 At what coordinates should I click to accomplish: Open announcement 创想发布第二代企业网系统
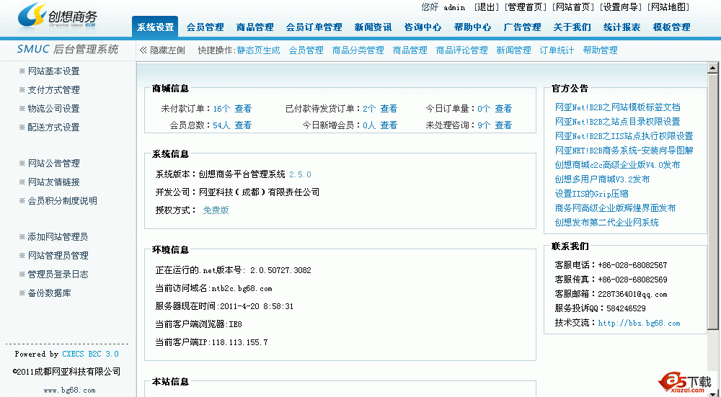(x=606, y=223)
